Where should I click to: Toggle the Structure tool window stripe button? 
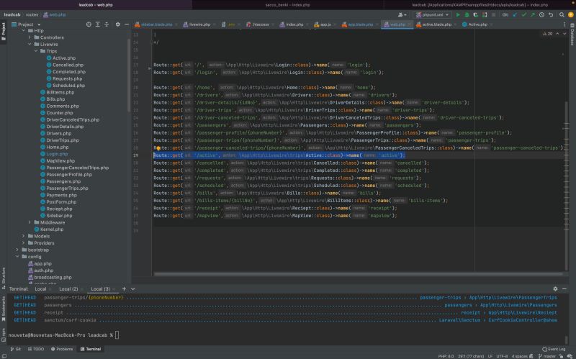pyautogui.click(x=4, y=278)
